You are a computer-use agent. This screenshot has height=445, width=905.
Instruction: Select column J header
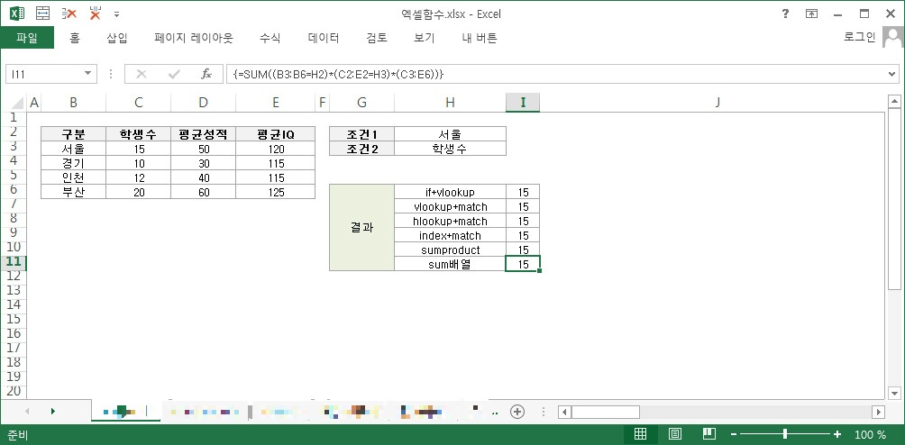coord(718,103)
